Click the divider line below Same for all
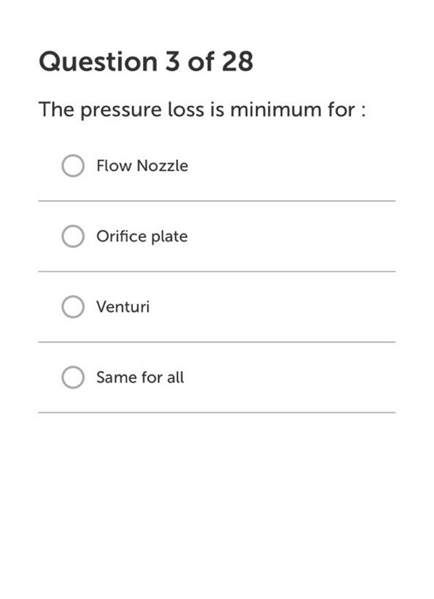Image resolution: width=434 pixels, height=599 pixels. 217,412
